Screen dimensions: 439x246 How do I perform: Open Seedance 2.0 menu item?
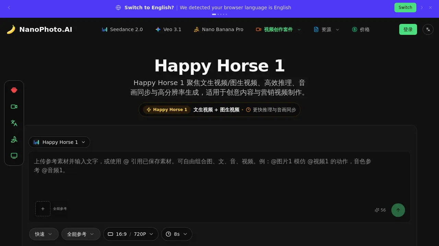click(x=122, y=29)
